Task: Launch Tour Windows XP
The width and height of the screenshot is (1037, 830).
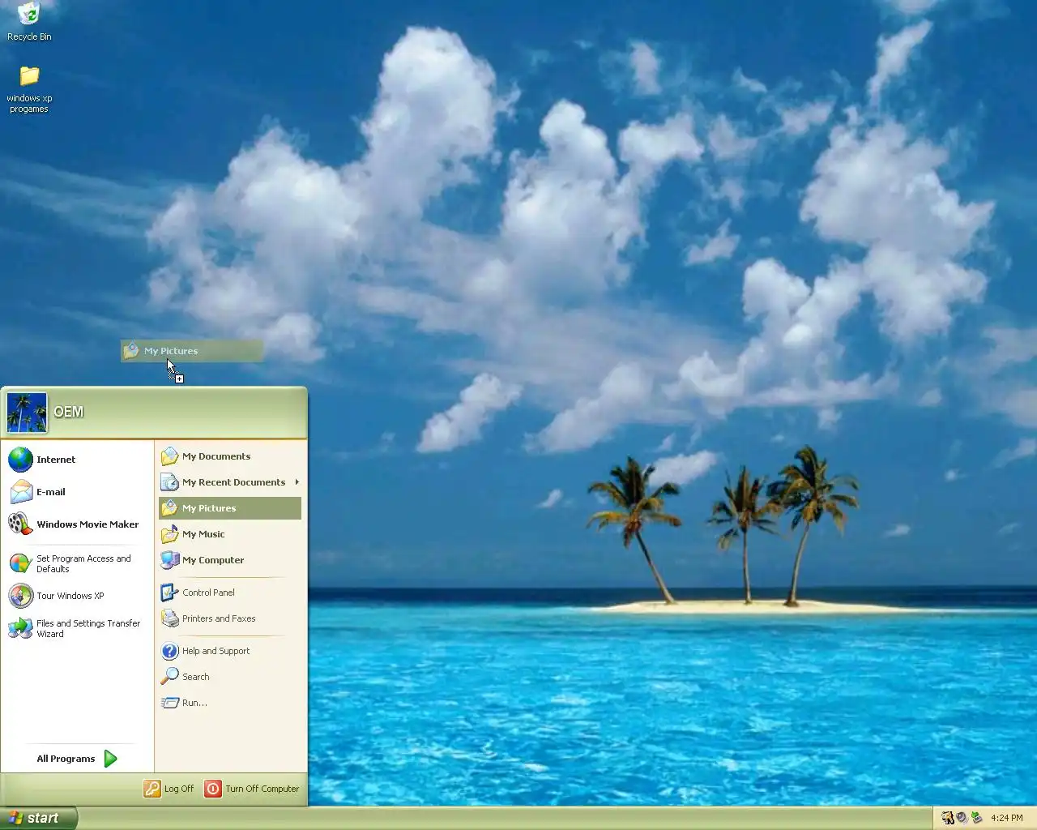Action: point(77,596)
